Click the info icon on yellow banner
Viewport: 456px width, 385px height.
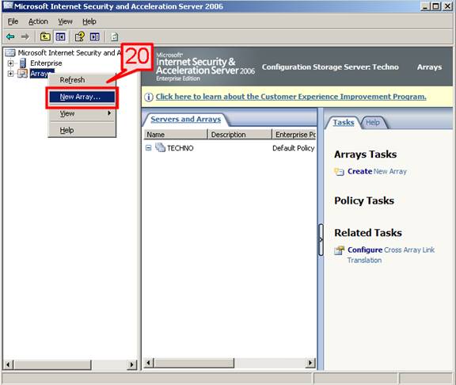(149, 97)
